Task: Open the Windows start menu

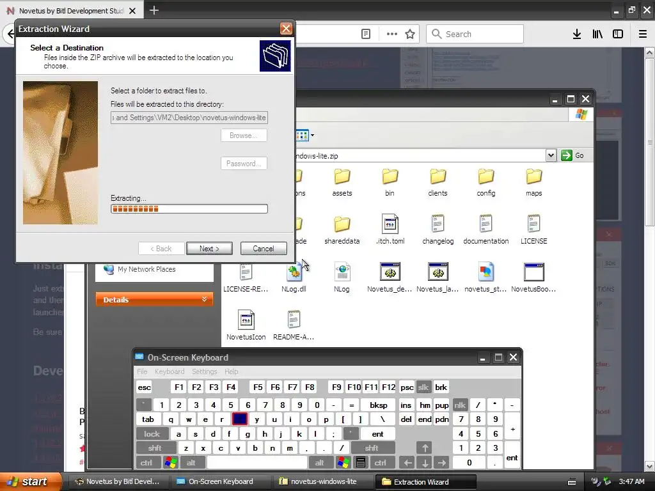Action: tap(31, 481)
